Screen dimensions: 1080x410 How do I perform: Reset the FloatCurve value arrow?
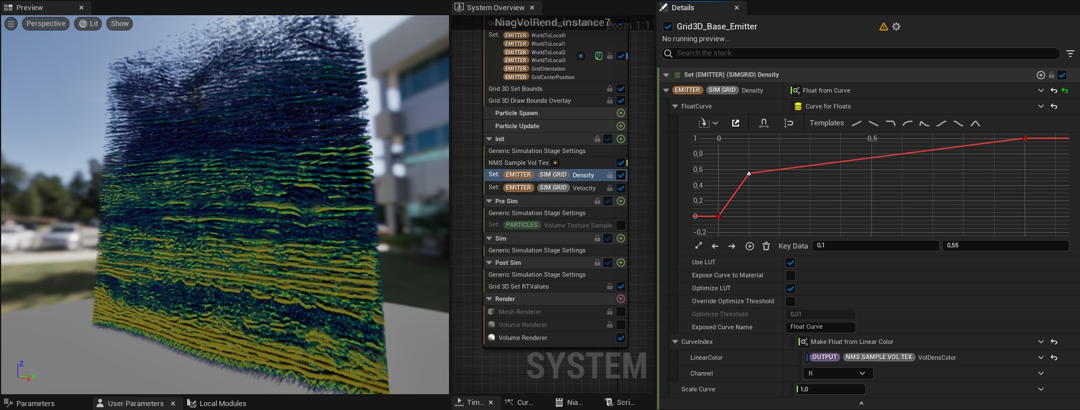(1054, 106)
